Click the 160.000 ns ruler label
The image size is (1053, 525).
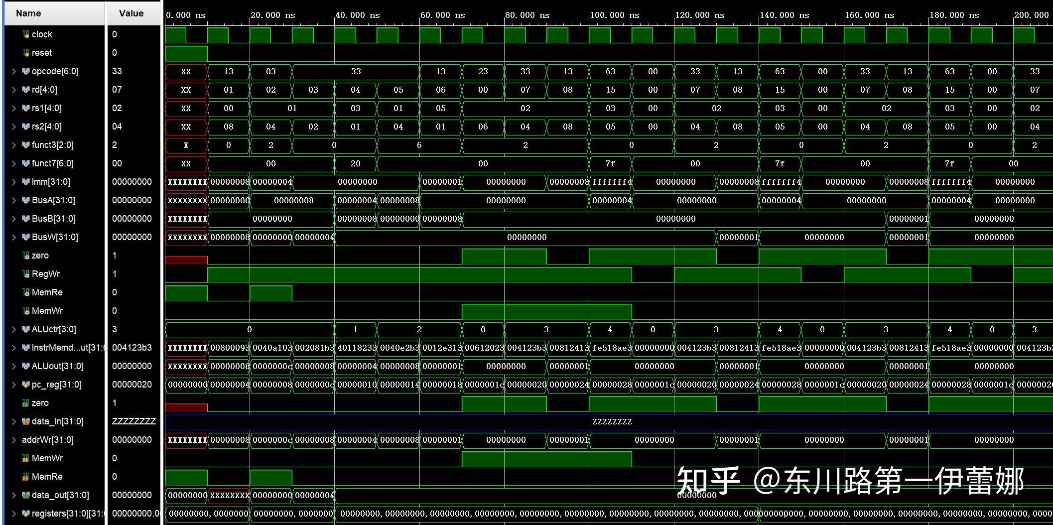pos(870,15)
